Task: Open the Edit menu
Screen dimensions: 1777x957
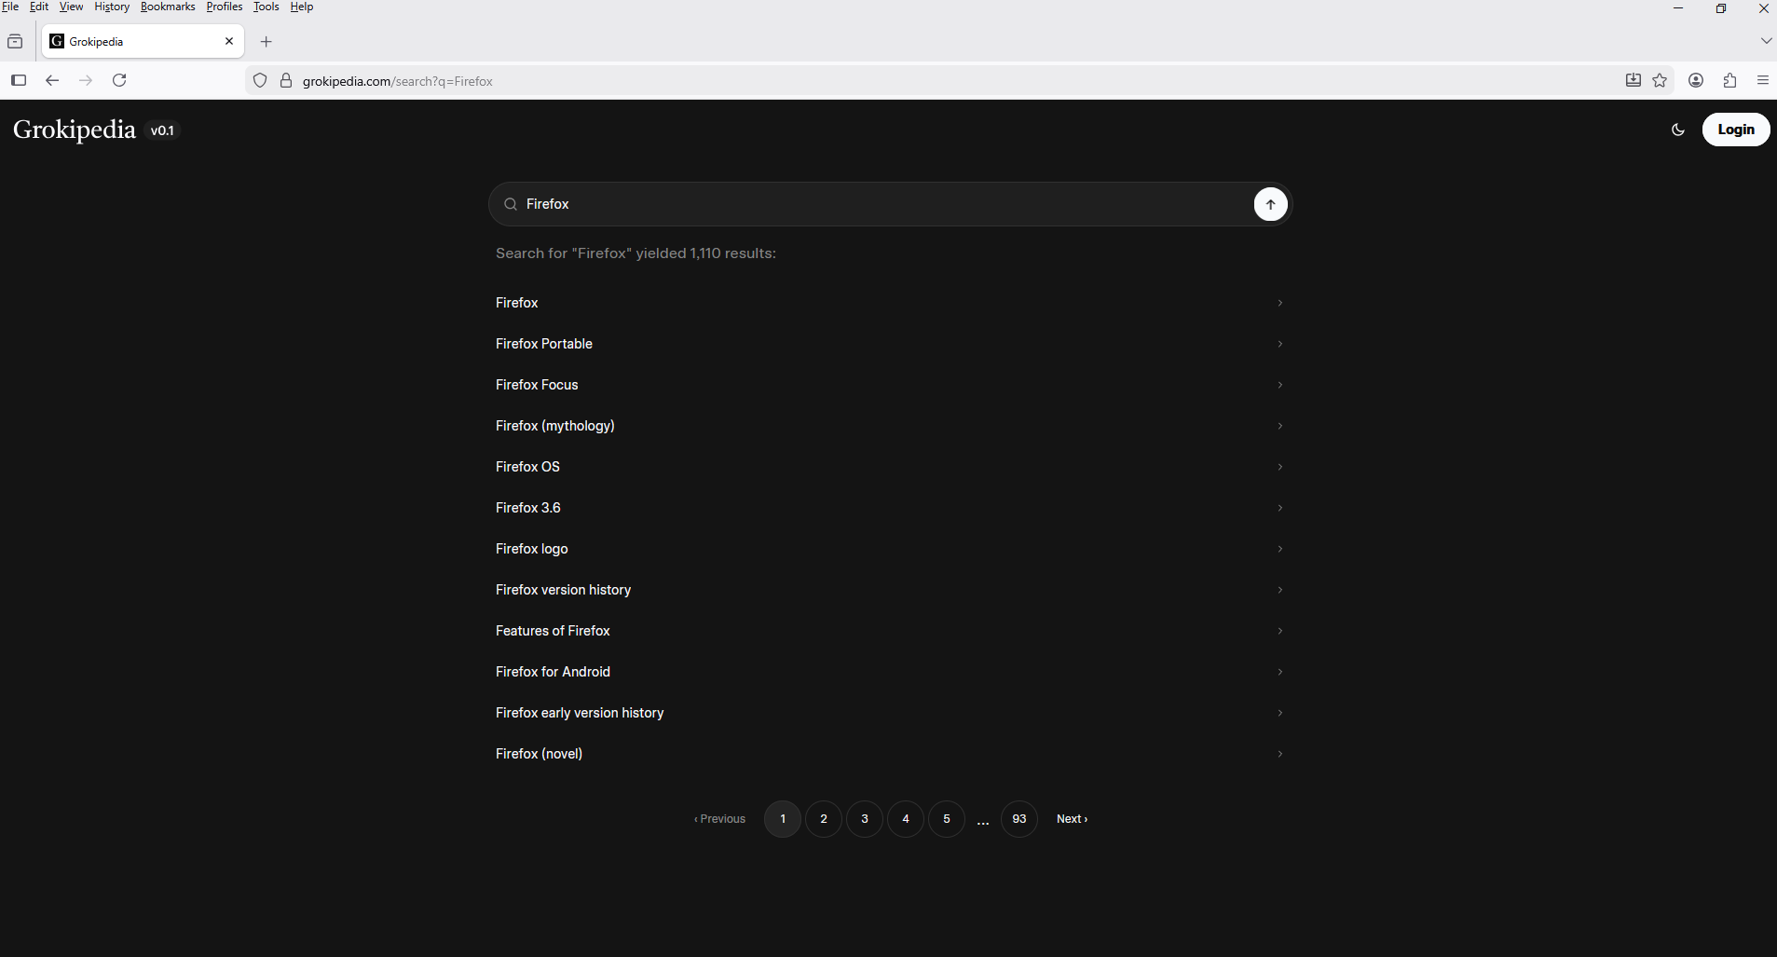Action: (39, 7)
